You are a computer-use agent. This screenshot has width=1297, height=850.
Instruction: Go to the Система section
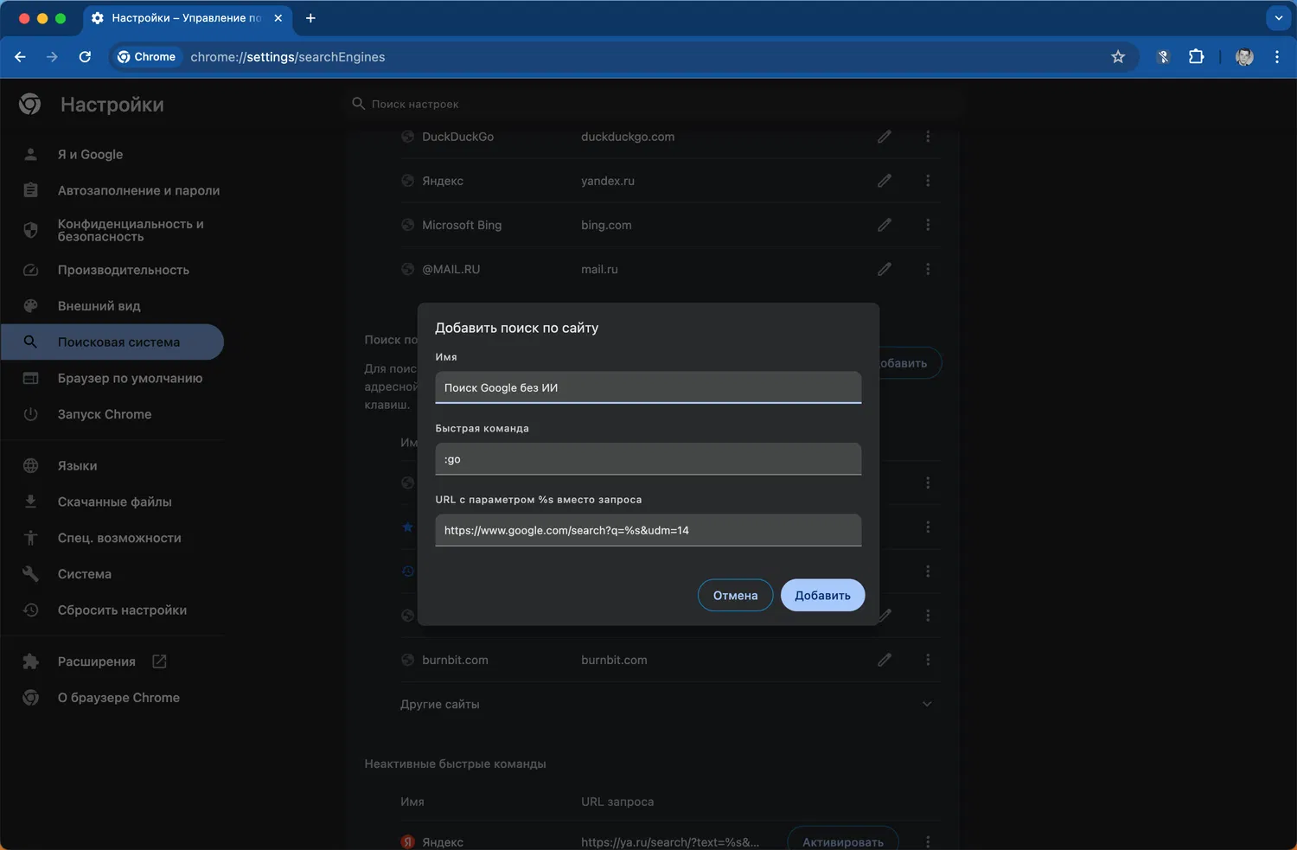[112, 574]
